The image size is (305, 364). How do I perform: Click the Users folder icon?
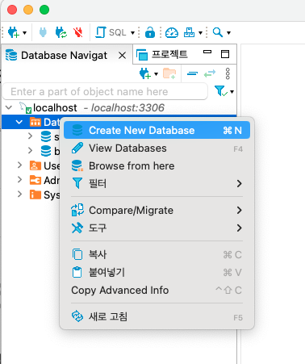tap(36, 165)
